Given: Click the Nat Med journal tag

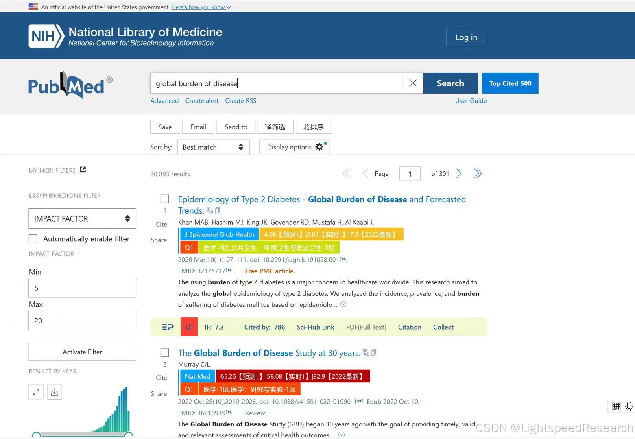Looking at the screenshot, I should coord(197,376).
